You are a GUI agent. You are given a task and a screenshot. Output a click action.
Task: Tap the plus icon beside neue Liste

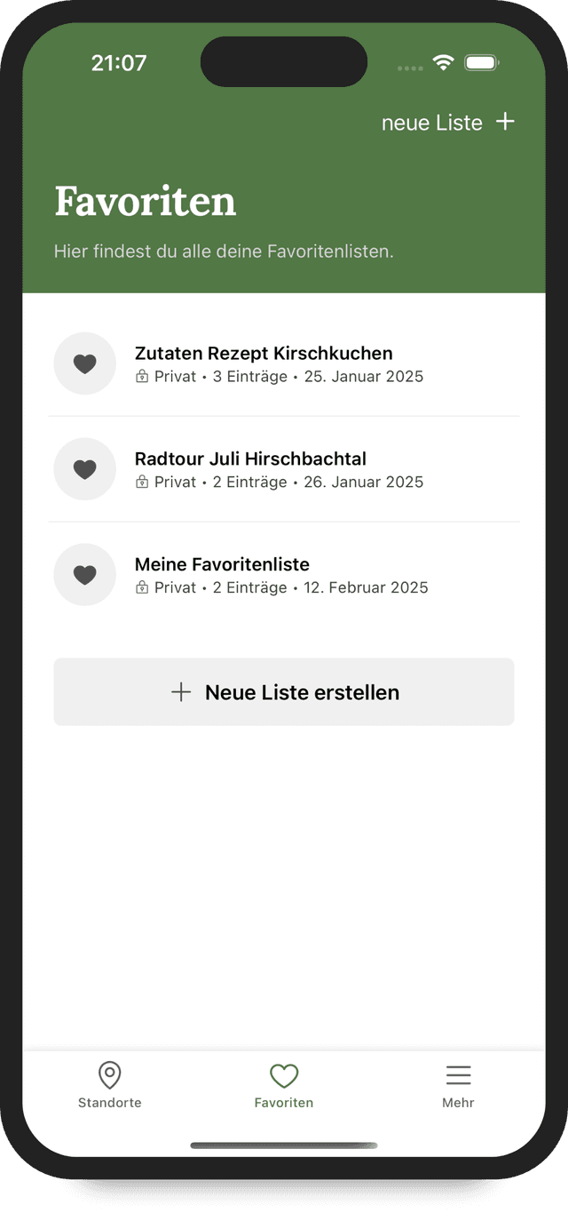click(505, 122)
